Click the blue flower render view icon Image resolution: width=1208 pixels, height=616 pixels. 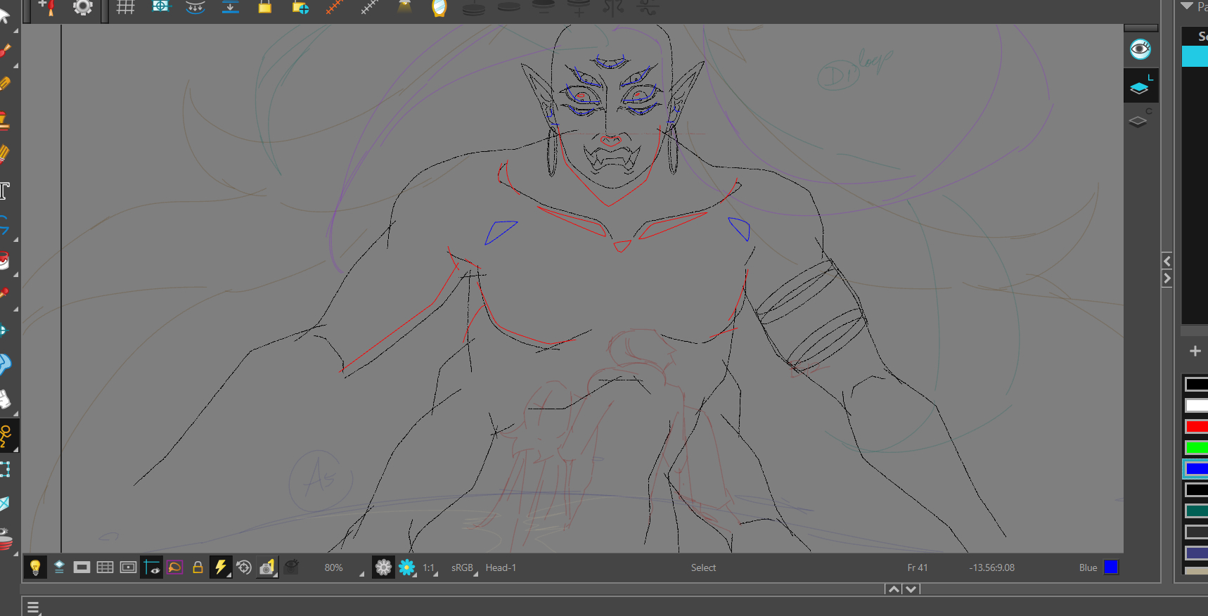[406, 567]
